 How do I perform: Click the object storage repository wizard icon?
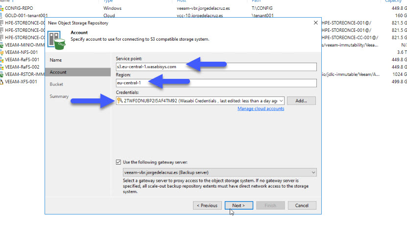56,40
